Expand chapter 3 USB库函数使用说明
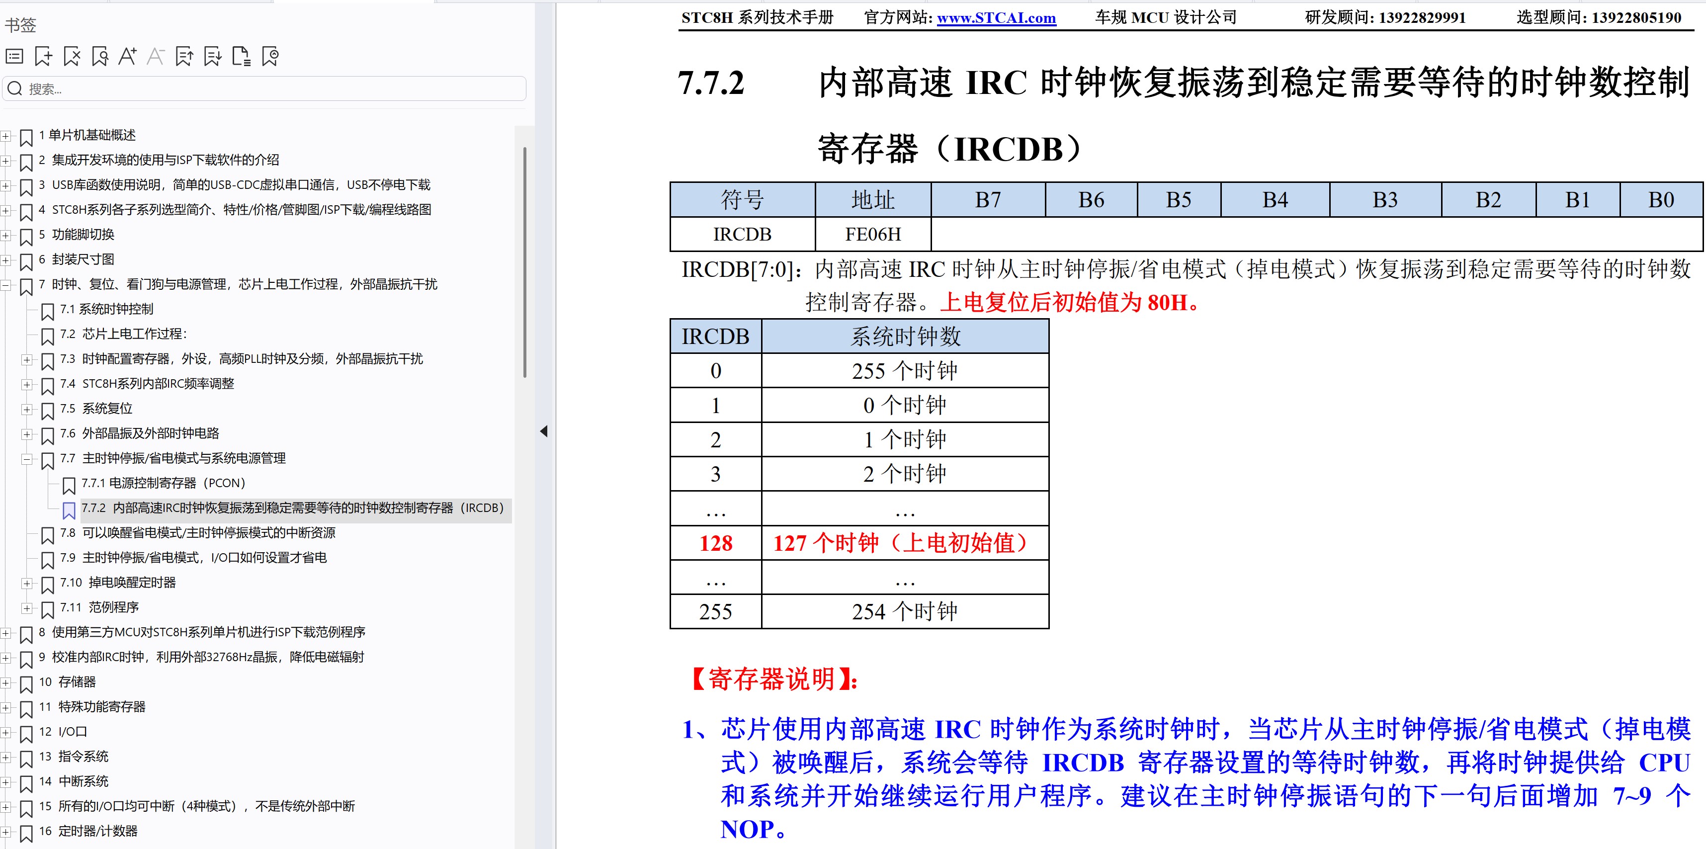The width and height of the screenshot is (1706, 849). 6,185
